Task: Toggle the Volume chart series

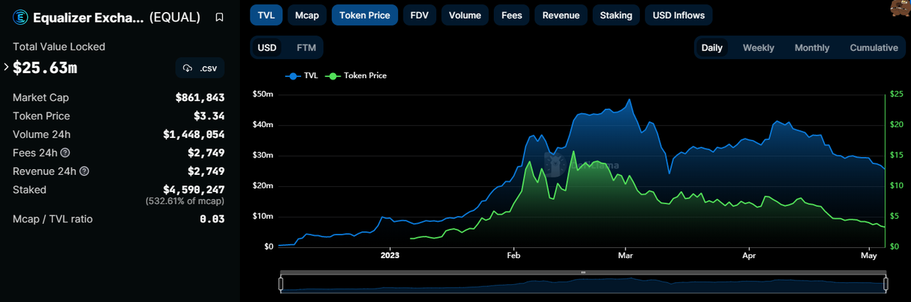Action: click(x=465, y=15)
